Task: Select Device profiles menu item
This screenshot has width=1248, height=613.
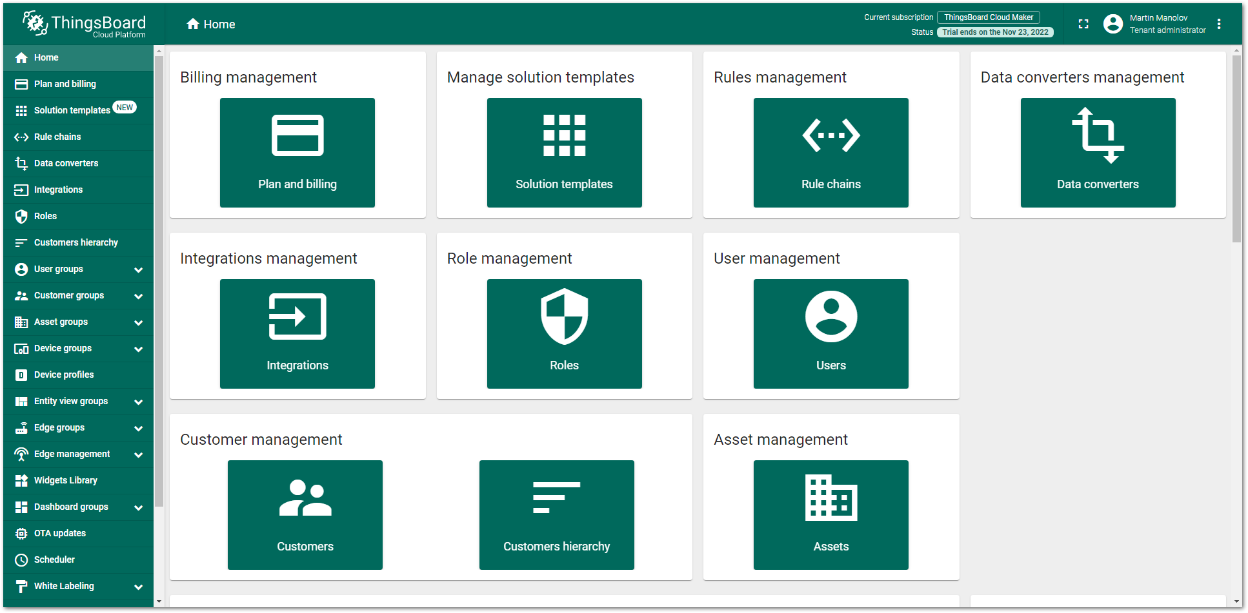Action: coord(64,375)
